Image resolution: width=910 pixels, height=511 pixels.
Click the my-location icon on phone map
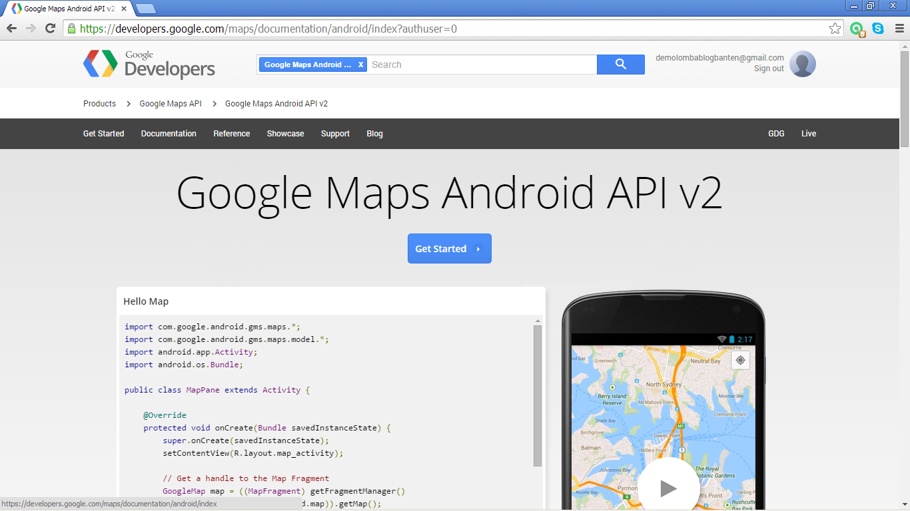point(740,361)
